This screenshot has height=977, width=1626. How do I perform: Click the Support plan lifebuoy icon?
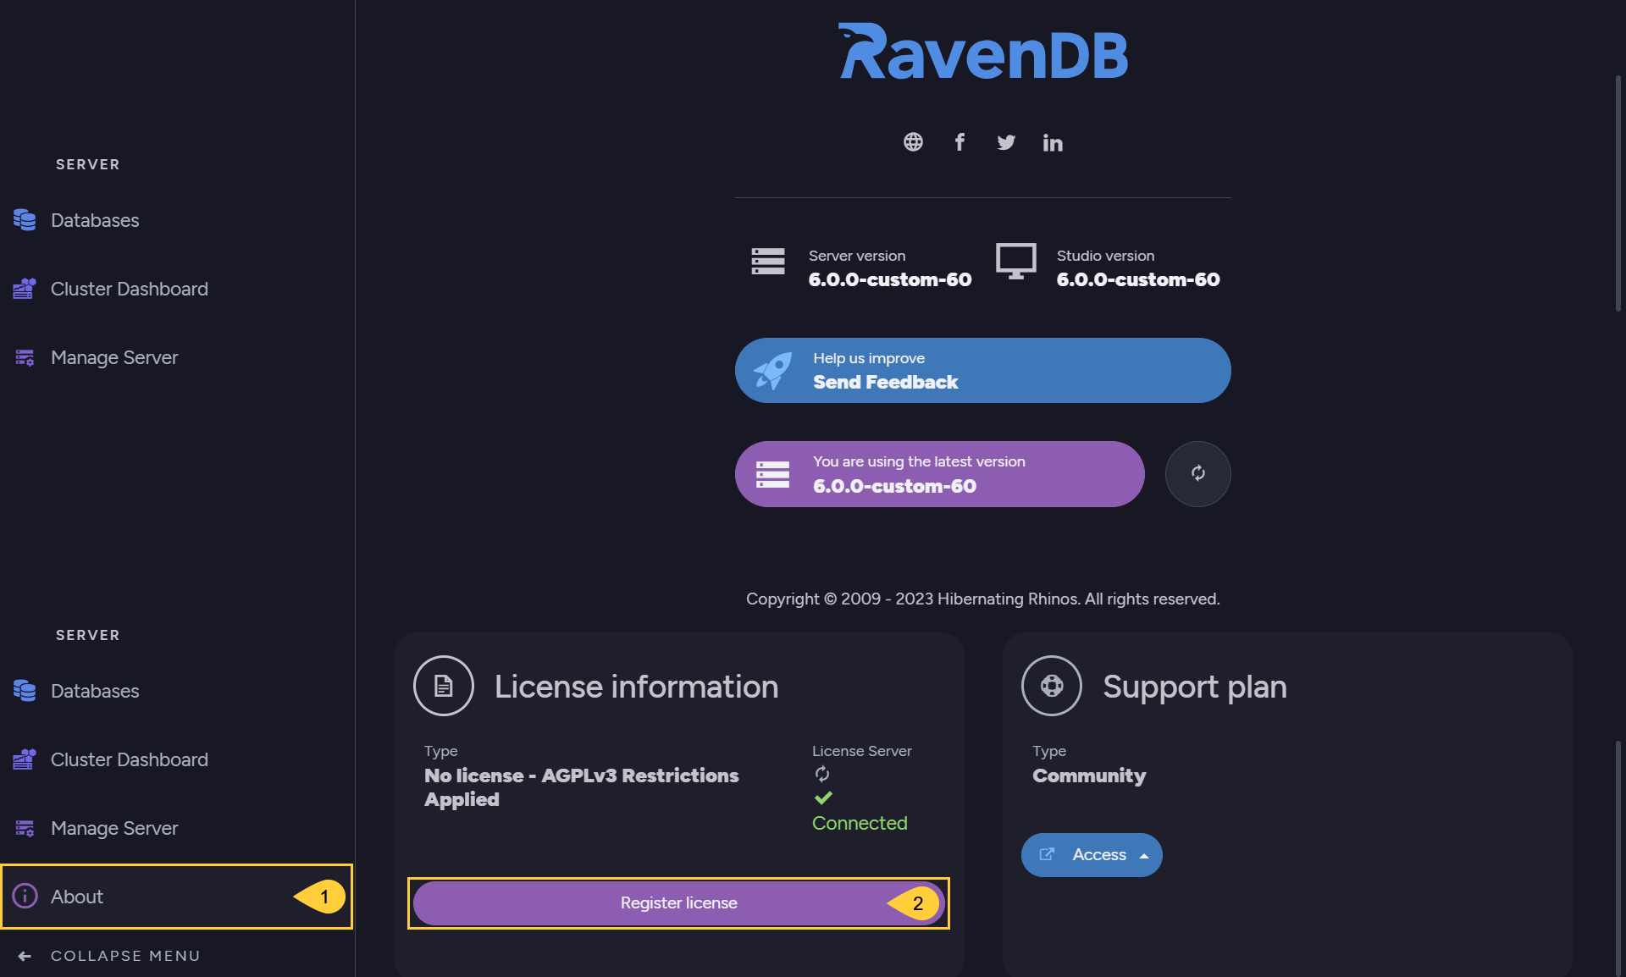(1052, 686)
